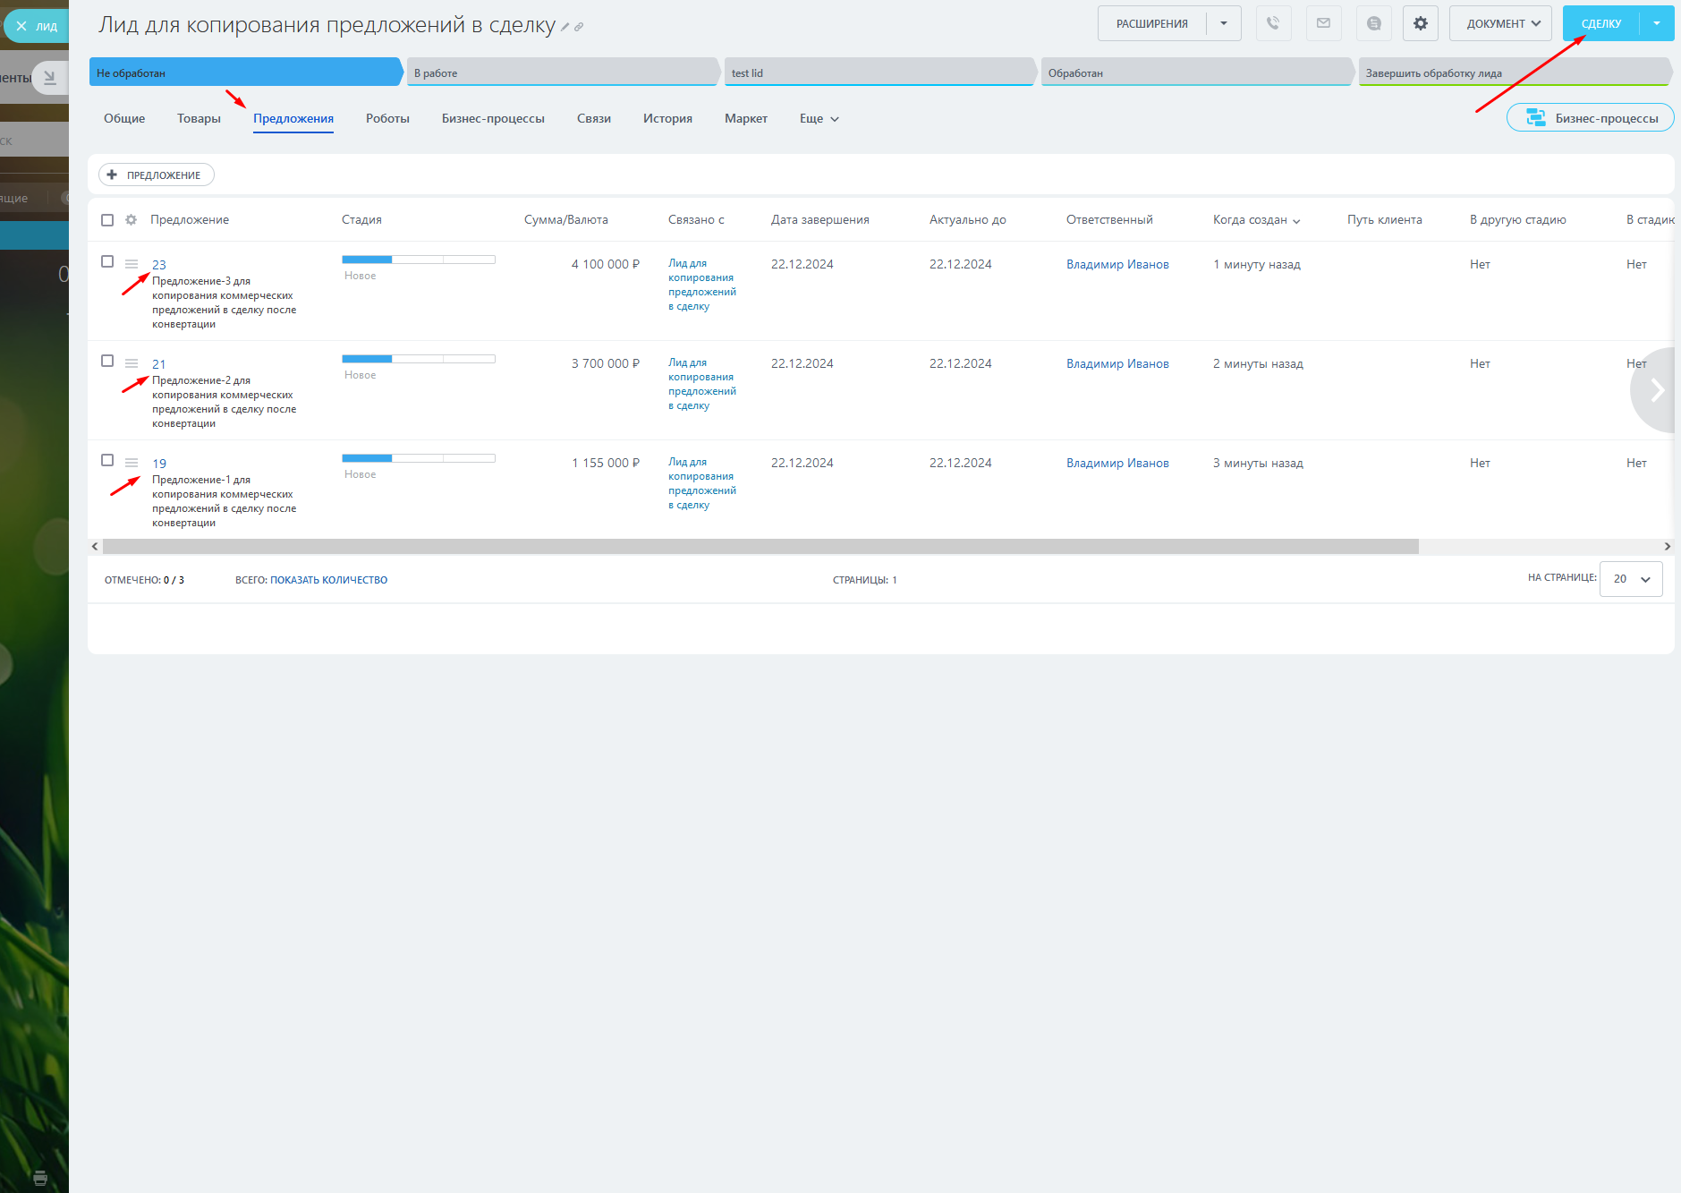Switch to the Товары tab
1681x1193 pixels.
coord(199,118)
